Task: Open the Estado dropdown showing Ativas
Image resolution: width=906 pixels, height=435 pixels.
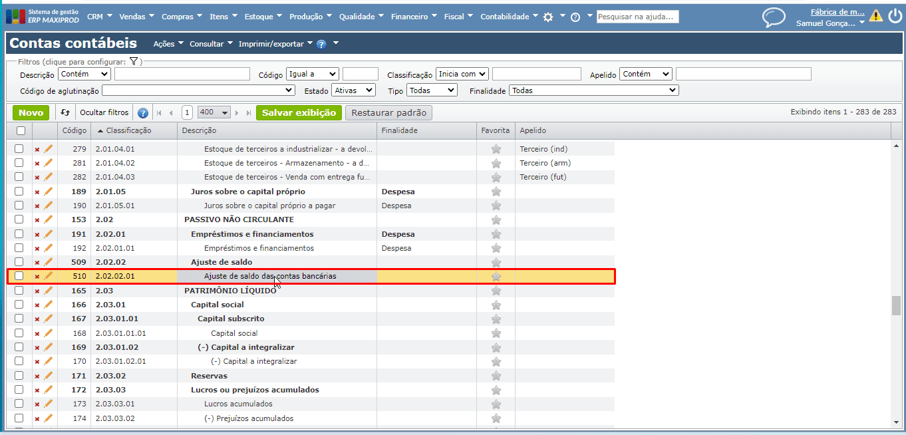Action: click(x=354, y=90)
